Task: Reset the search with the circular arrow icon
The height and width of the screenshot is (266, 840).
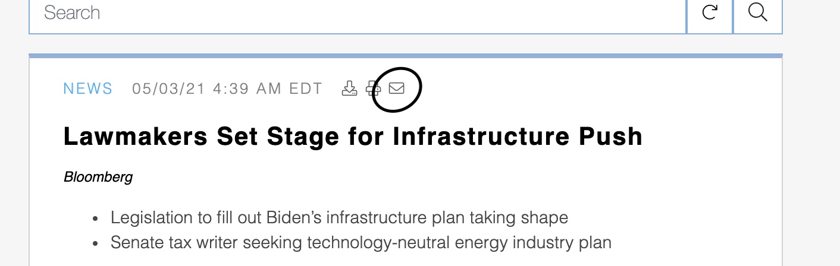Action: (709, 12)
